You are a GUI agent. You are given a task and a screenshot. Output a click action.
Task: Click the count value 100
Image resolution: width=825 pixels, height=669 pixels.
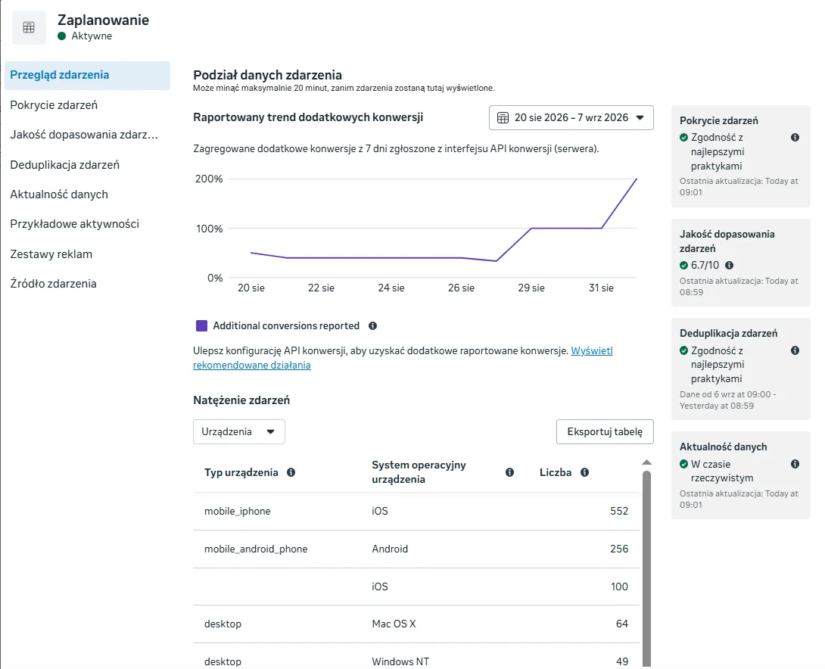(619, 587)
